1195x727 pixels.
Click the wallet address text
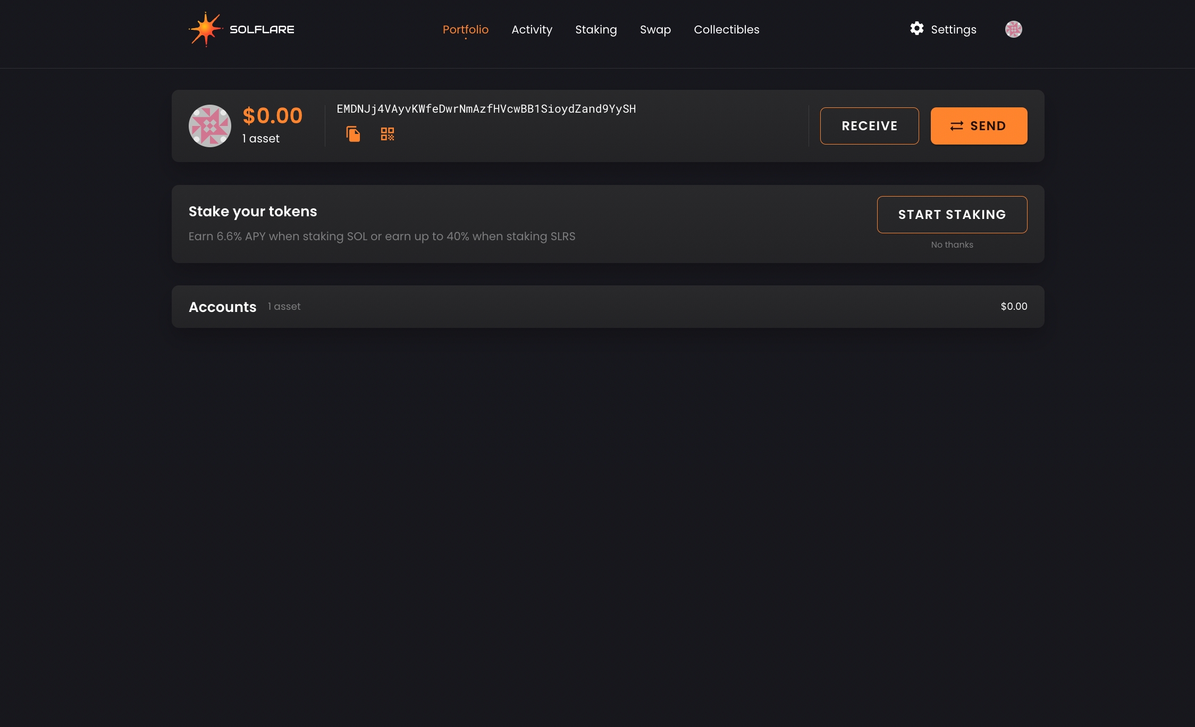pyautogui.click(x=486, y=109)
